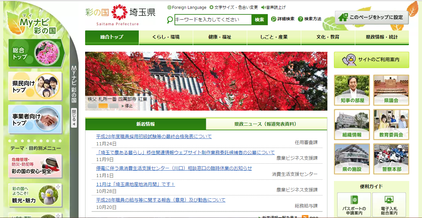Select the 総合トップ sidebar button with the flower
The image size is (422, 218).
coord(36,53)
